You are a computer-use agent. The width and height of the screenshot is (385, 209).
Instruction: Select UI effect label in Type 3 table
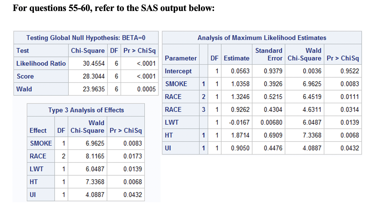[x=33, y=195]
